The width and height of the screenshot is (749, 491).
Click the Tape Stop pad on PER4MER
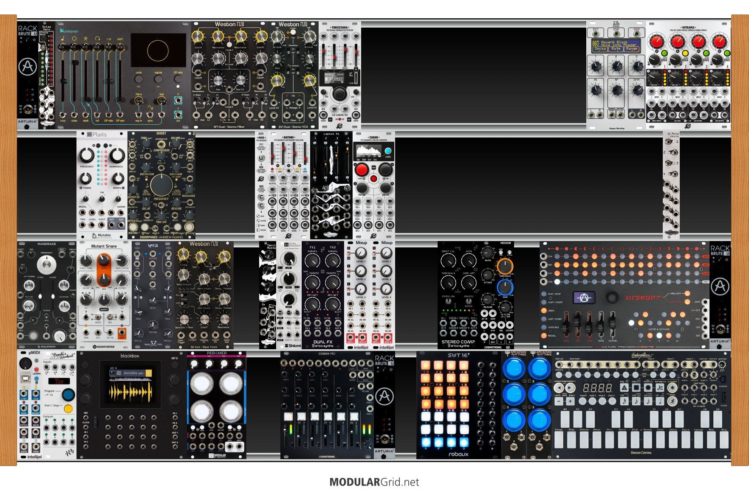coord(231,411)
